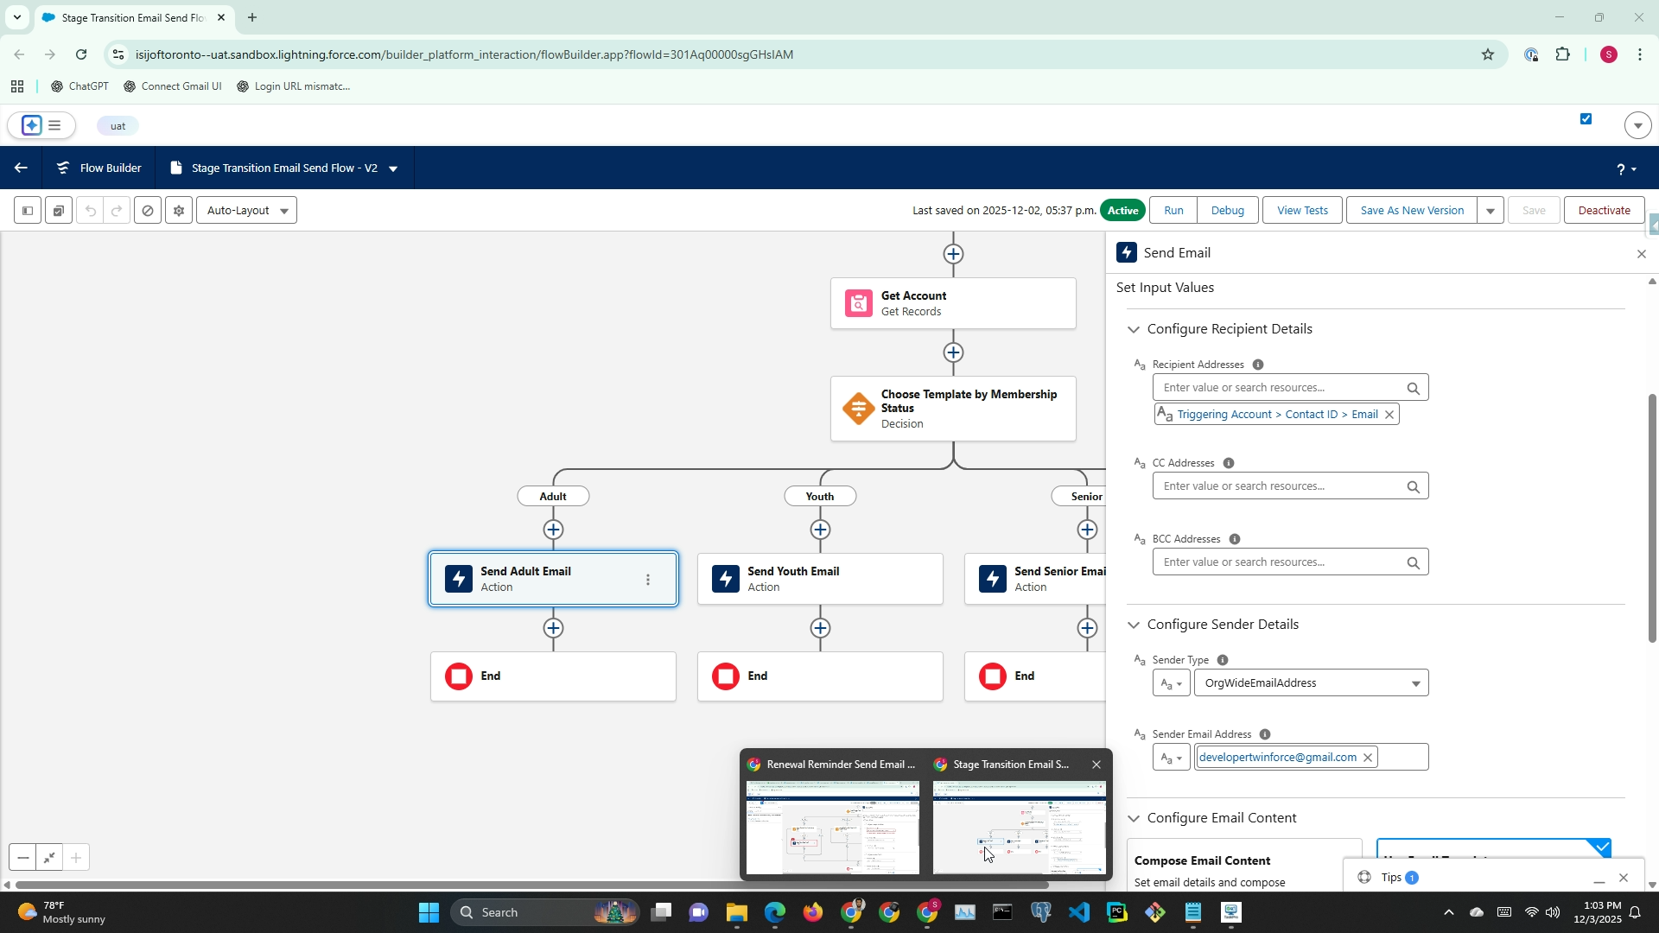Open flow settings gear icon
Image resolution: width=1659 pixels, height=933 pixels.
[179, 211]
